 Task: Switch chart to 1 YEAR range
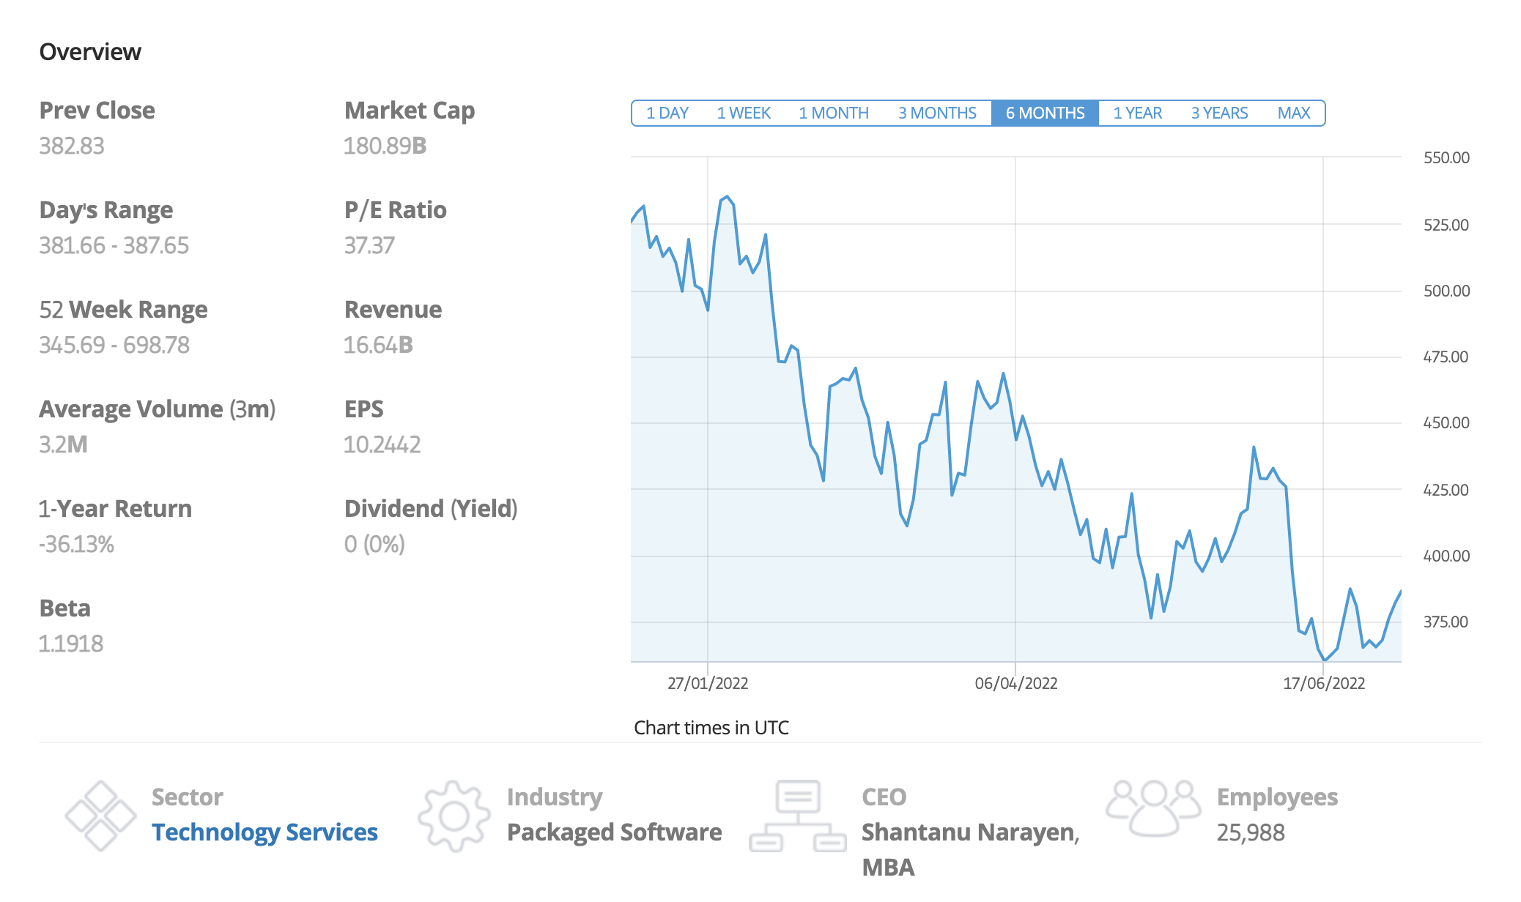[1137, 113]
